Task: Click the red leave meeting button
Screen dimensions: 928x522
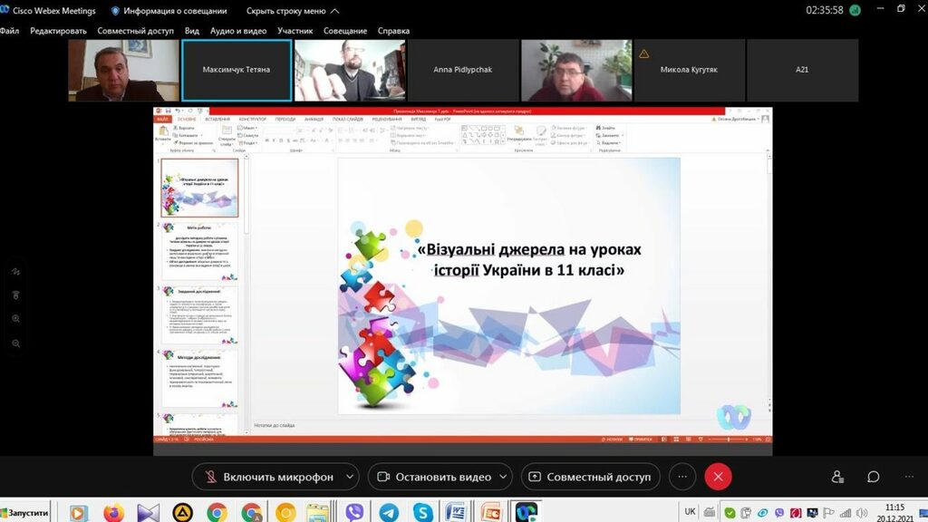Action: pyautogui.click(x=718, y=477)
